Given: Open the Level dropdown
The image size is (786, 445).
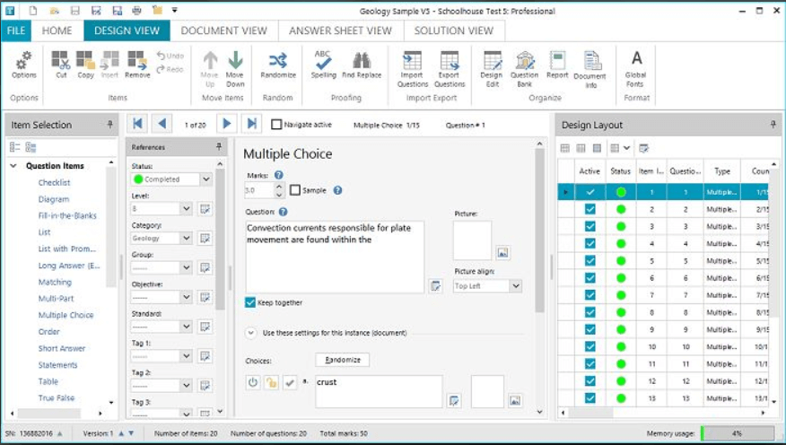Looking at the screenshot, I should click(x=186, y=208).
